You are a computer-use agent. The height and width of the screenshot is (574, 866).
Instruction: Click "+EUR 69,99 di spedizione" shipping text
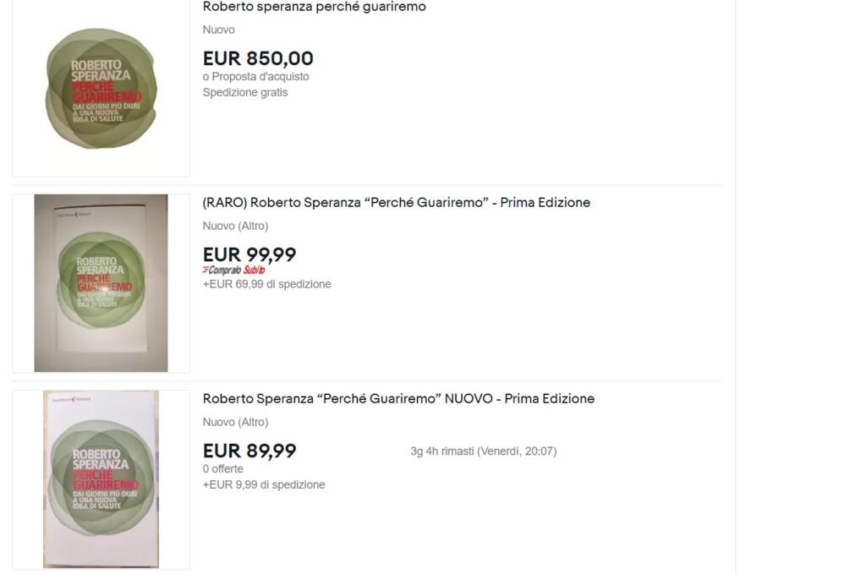click(x=266, y=284)
